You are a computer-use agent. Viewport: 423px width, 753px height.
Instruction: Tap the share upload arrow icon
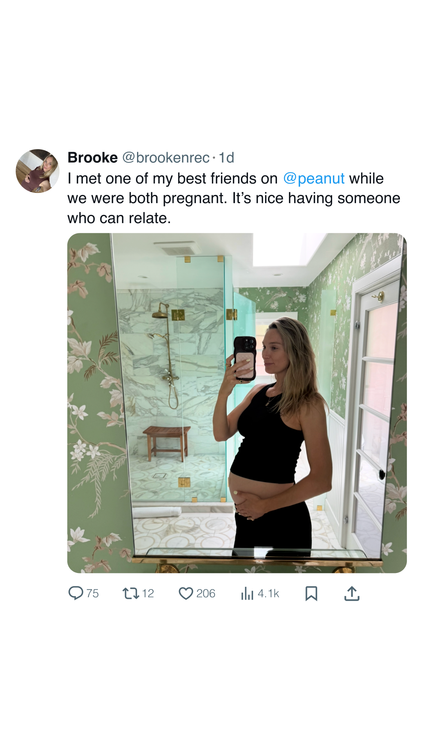(352, 593)
